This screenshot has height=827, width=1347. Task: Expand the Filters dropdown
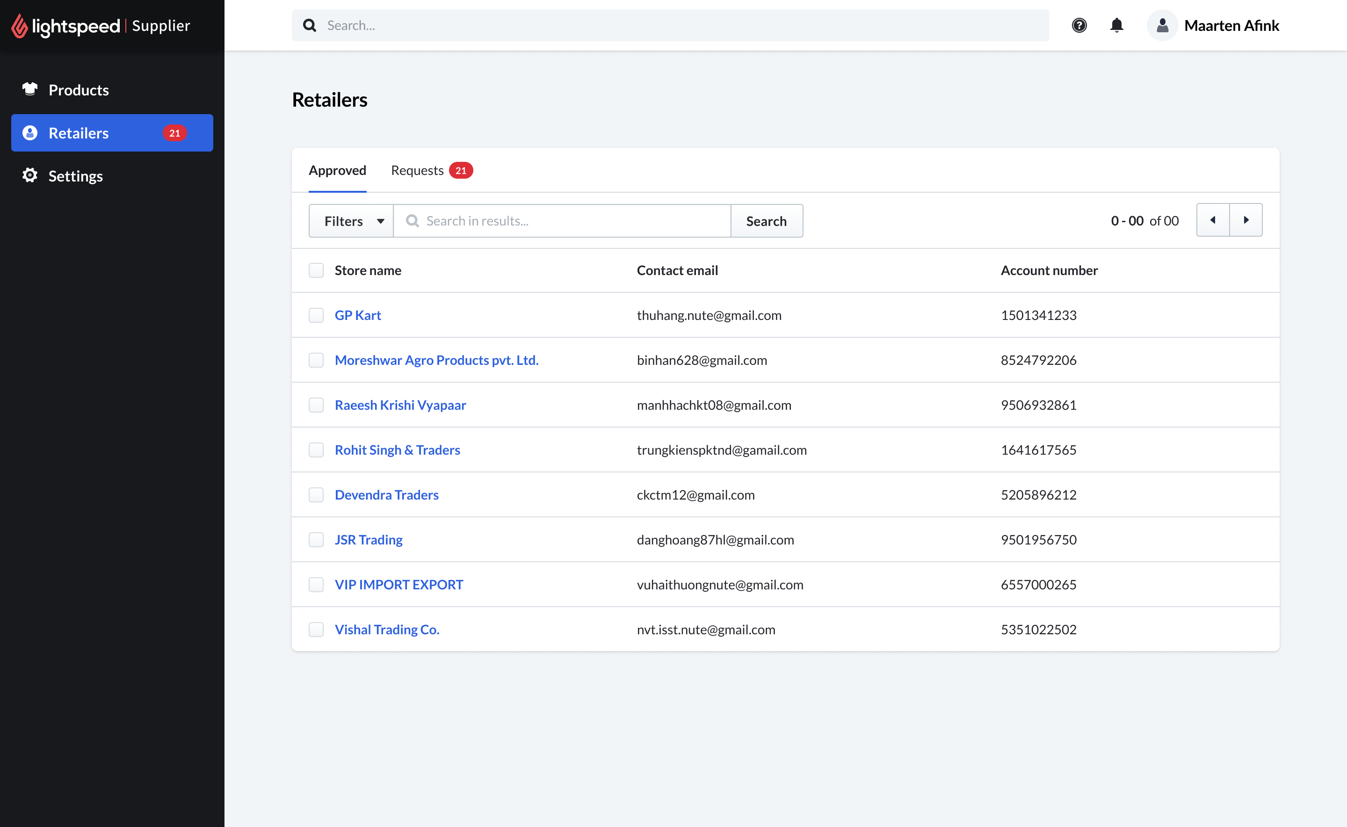pyautogui.click(x=351, y=221)
